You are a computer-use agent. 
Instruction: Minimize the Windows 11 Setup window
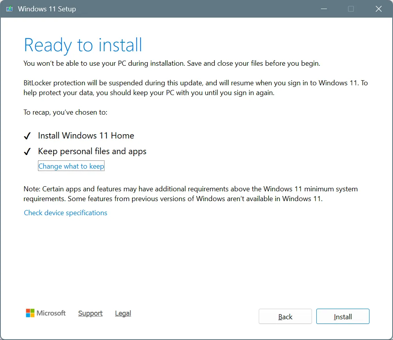[x=324, y=9]
